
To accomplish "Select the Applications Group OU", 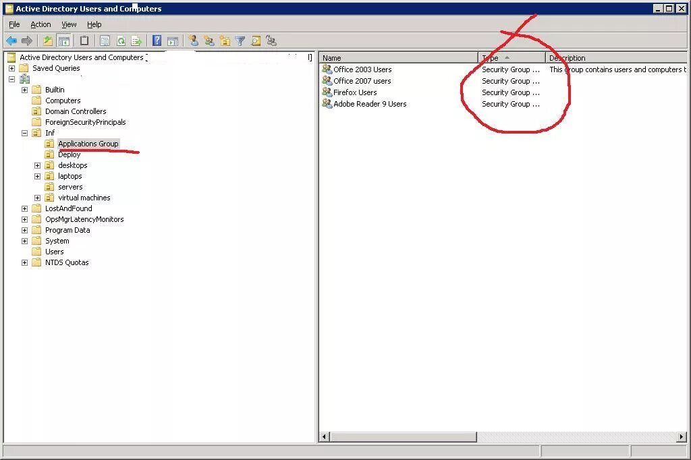I will tap(88, 144).
